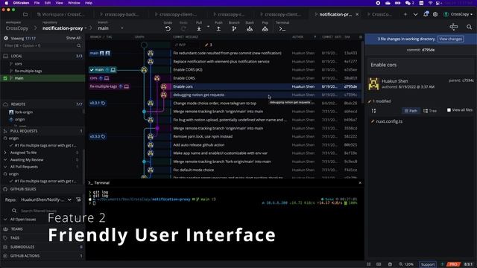Image resolution: width=477 pixels, height=268 pixels.
Task: Click the status bar zoom 120% control
Action: coord(406,264)
